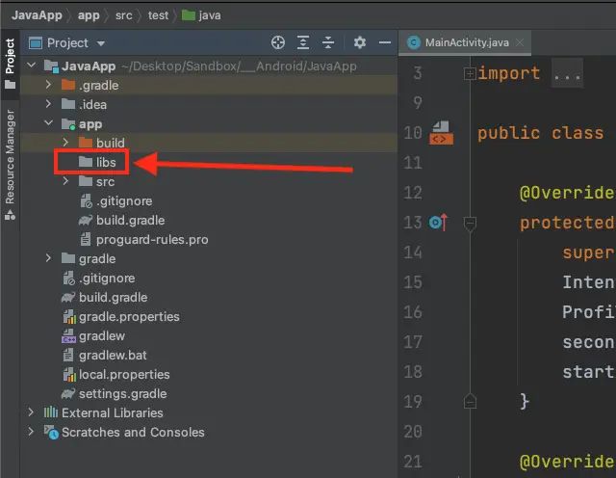The width and height of the screenshot is (616, 478).
Task: Click the MainActivity.java class icon in tab
Action: pos(413,42)
